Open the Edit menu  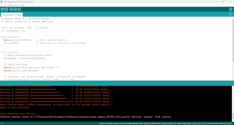click(x=6, y=5)
